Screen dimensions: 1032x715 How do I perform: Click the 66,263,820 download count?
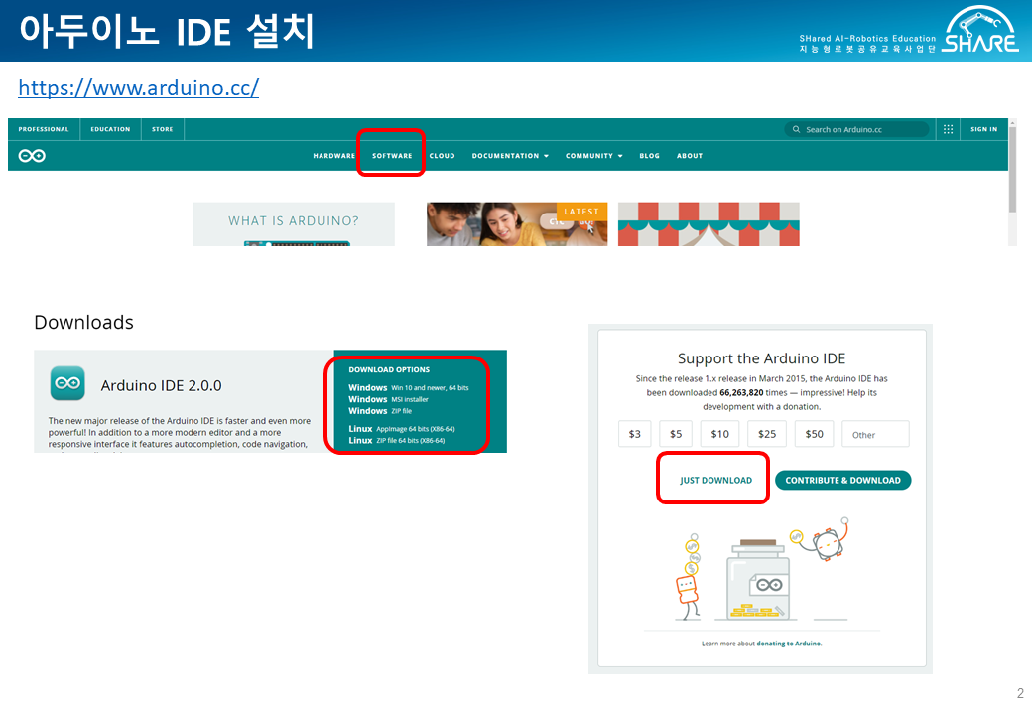(741, 392)
